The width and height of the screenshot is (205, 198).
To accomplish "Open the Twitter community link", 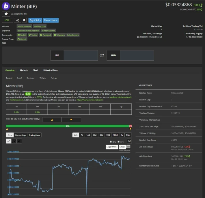I will click(33, 35).
